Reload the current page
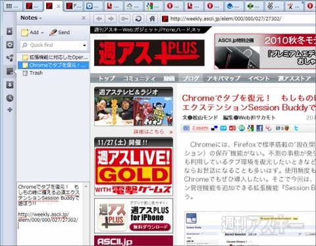 (x=138, y=19)
